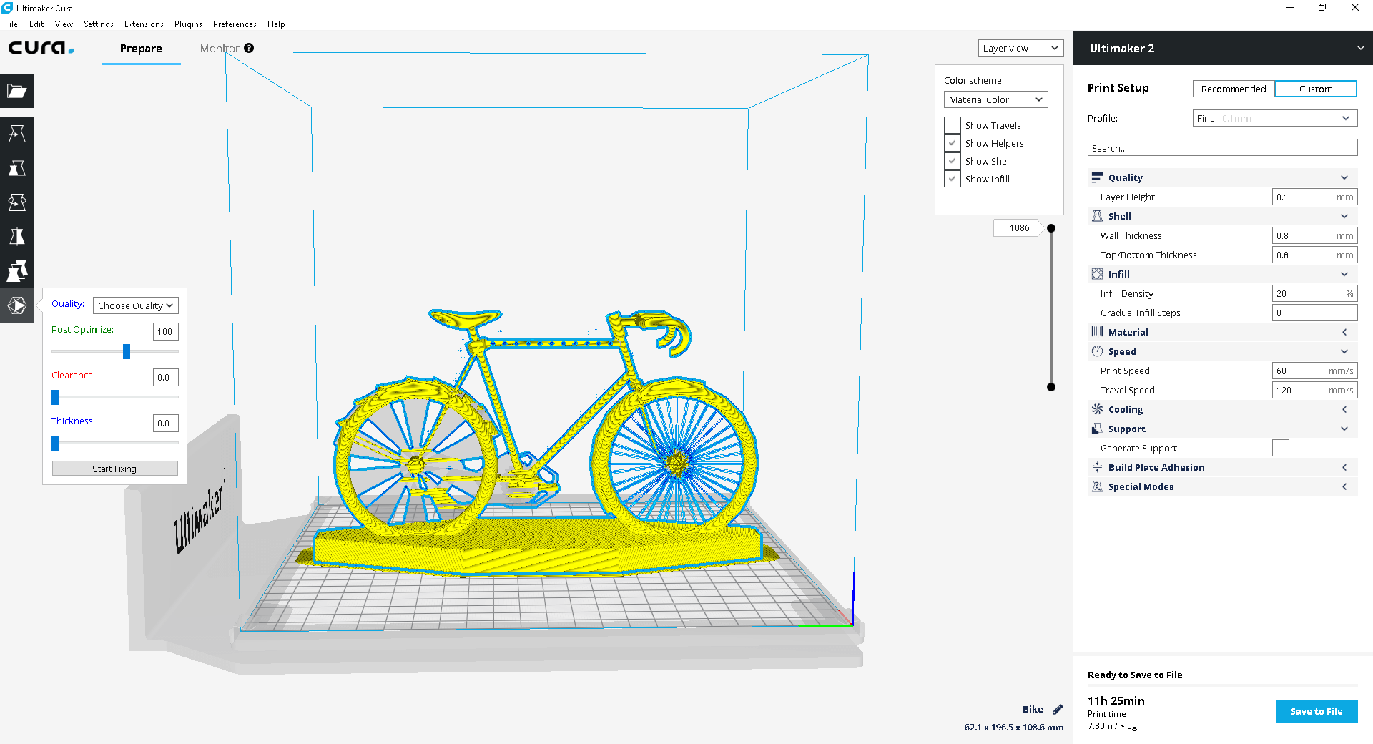This screenshot has height=744, width=1373.
Task: Click the Save to File button
Action: [x=1317, y=711]
